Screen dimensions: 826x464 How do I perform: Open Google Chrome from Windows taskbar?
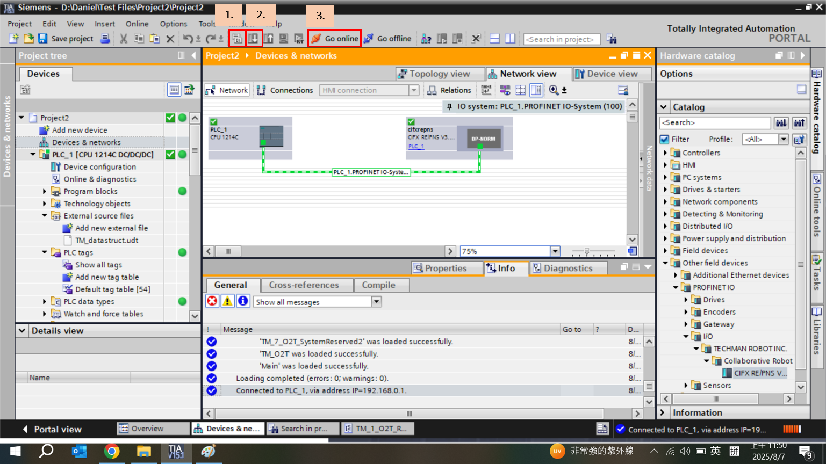pyautogui.click(x=112, y=451)
